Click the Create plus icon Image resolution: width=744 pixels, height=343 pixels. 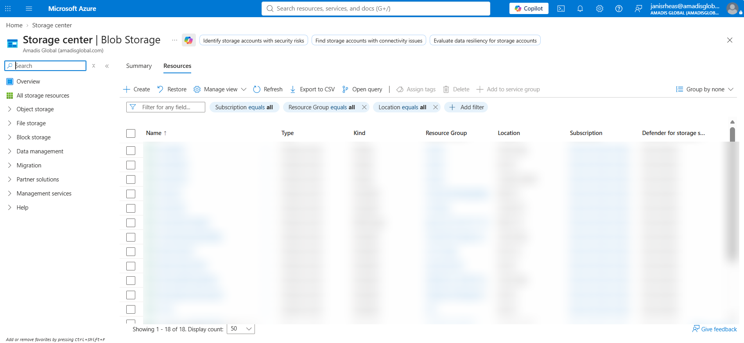[x=127, y=89]
